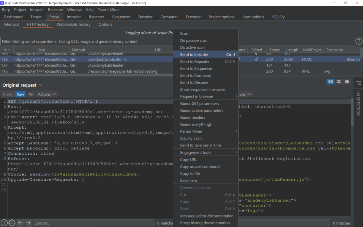
Task: Open the proxy Options sub-tab
Action: coord(105,24)
